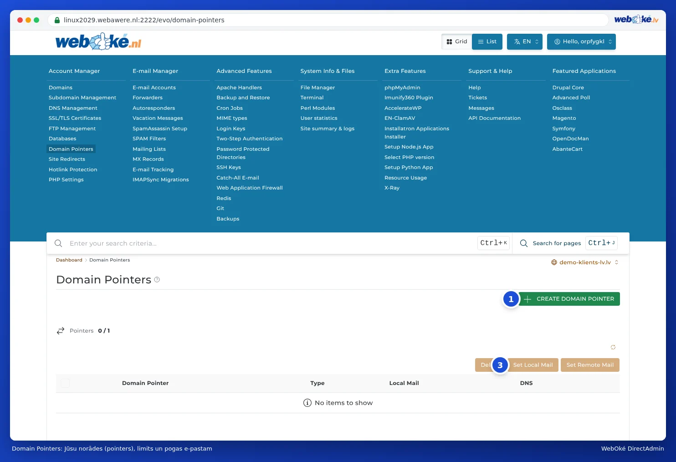The width and height of the screenshot is (676, 462).
Task: Open Magento featured application
Action: coord(564,118)
